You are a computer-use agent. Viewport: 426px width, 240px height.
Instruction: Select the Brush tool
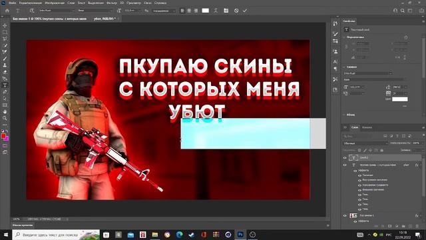pyautogui.click(x=5, y=59)
